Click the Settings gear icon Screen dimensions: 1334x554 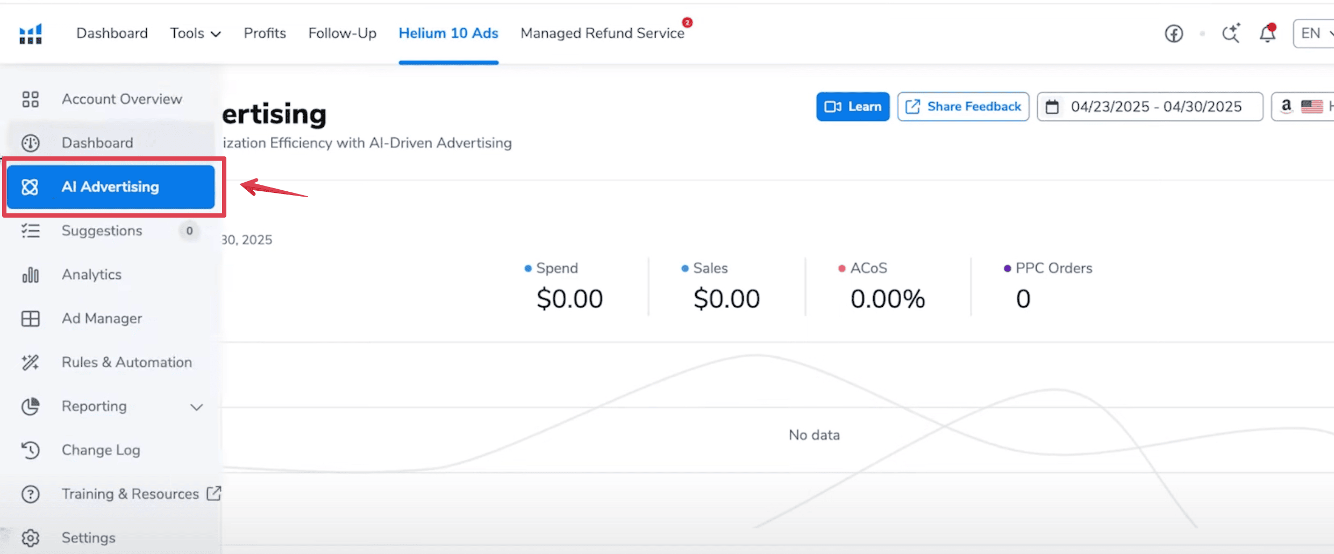point(30,538)
